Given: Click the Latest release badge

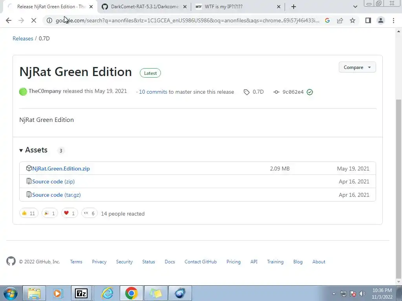Looking at the screenshot, I should 150,73.
